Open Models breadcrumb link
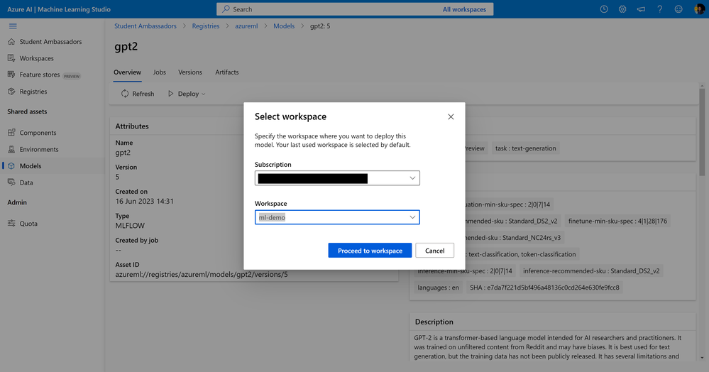The height and width of the screenshot is (372, 709). click(x=284, y=26)
